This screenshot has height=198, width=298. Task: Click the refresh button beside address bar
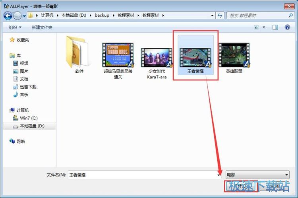point(220,16)
